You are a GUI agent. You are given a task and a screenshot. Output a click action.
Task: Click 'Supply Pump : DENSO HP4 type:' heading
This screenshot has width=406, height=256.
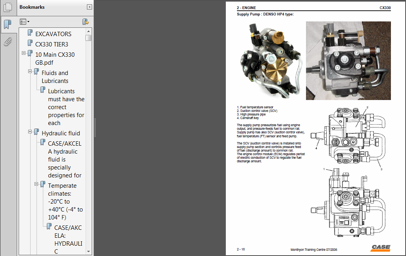coord(265,14)
